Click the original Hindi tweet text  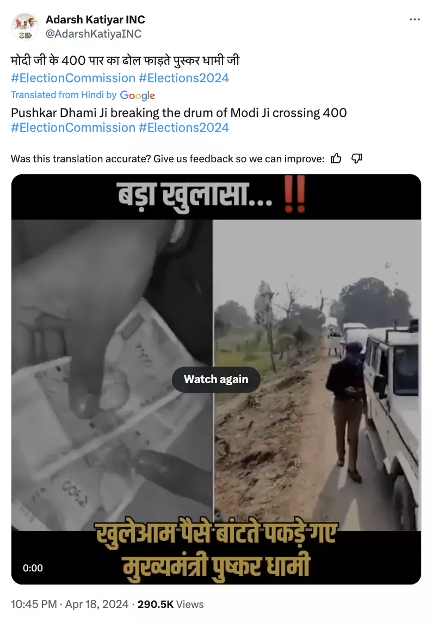(x=125, y=60)
